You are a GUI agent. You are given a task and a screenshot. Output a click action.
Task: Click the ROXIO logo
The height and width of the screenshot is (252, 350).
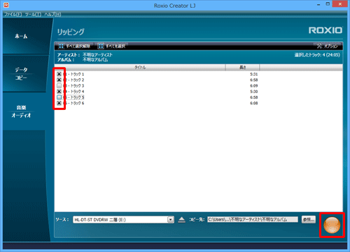325,30
